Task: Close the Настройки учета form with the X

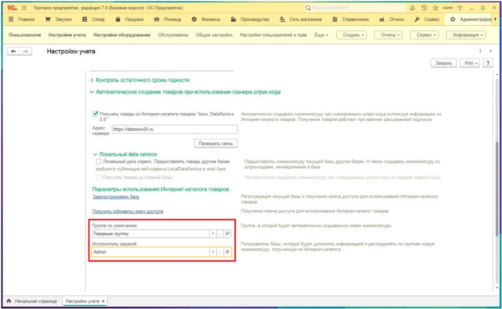Action: pos(490,51)
